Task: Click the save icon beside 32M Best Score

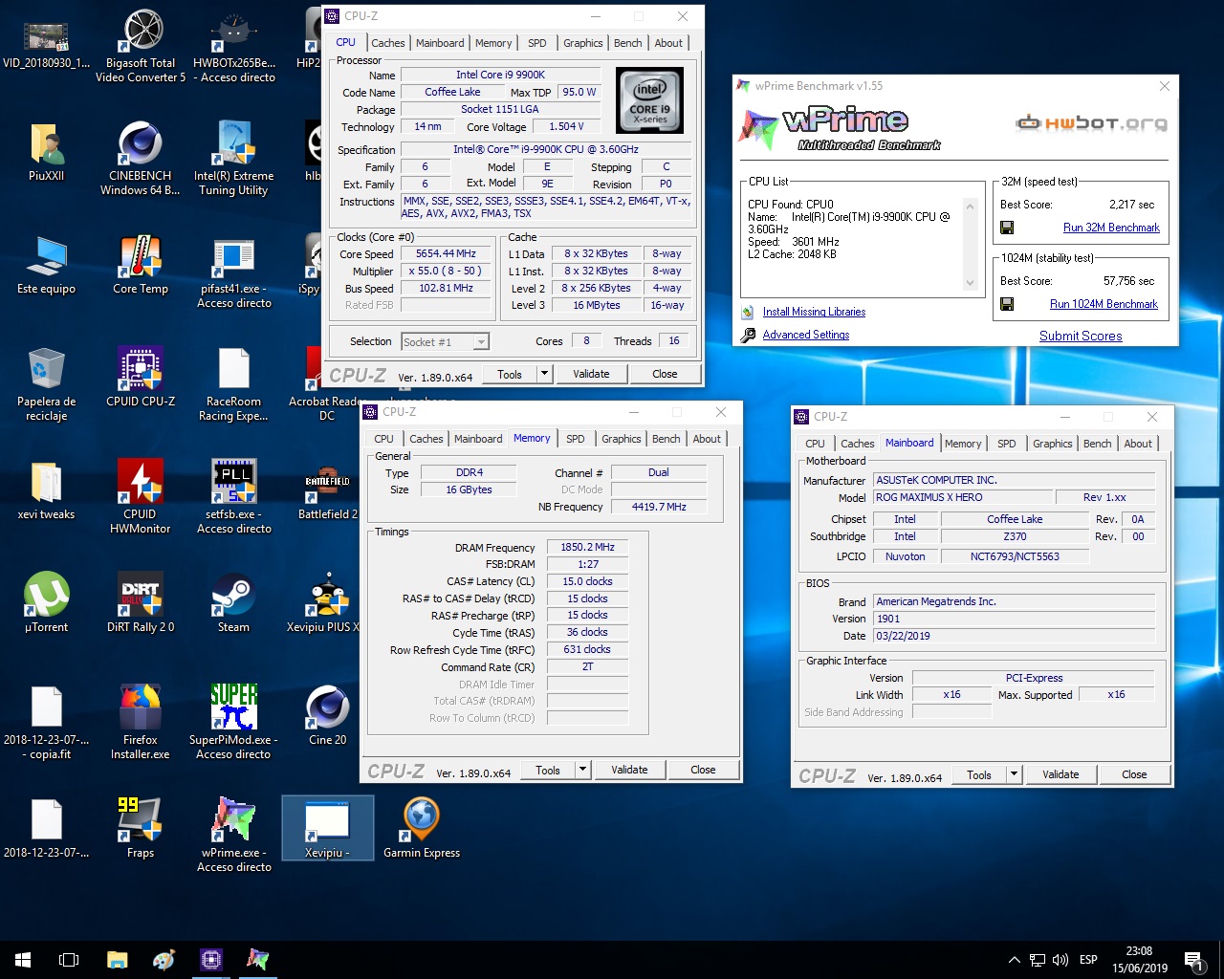Action: click(1007, 228)
